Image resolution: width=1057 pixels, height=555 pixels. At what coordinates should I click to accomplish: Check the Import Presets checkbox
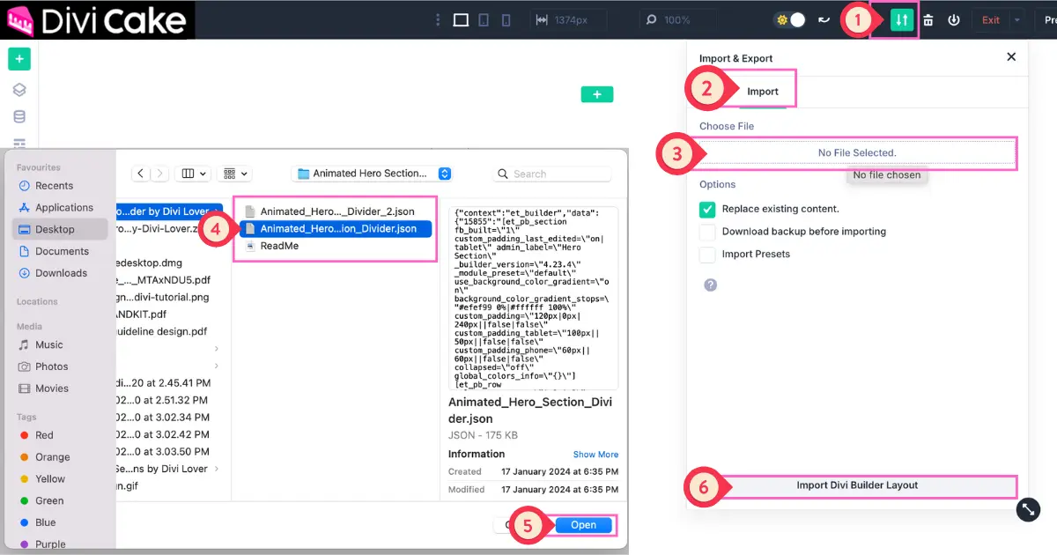pos(707,255)
